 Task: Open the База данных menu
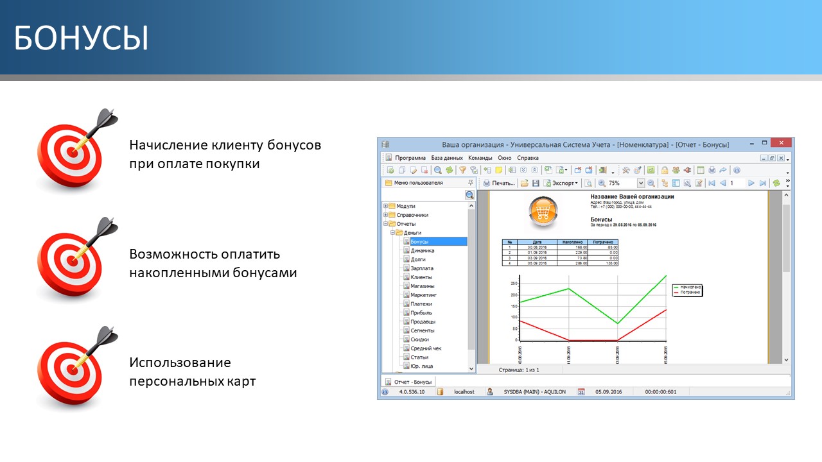(x=447, y=158)
